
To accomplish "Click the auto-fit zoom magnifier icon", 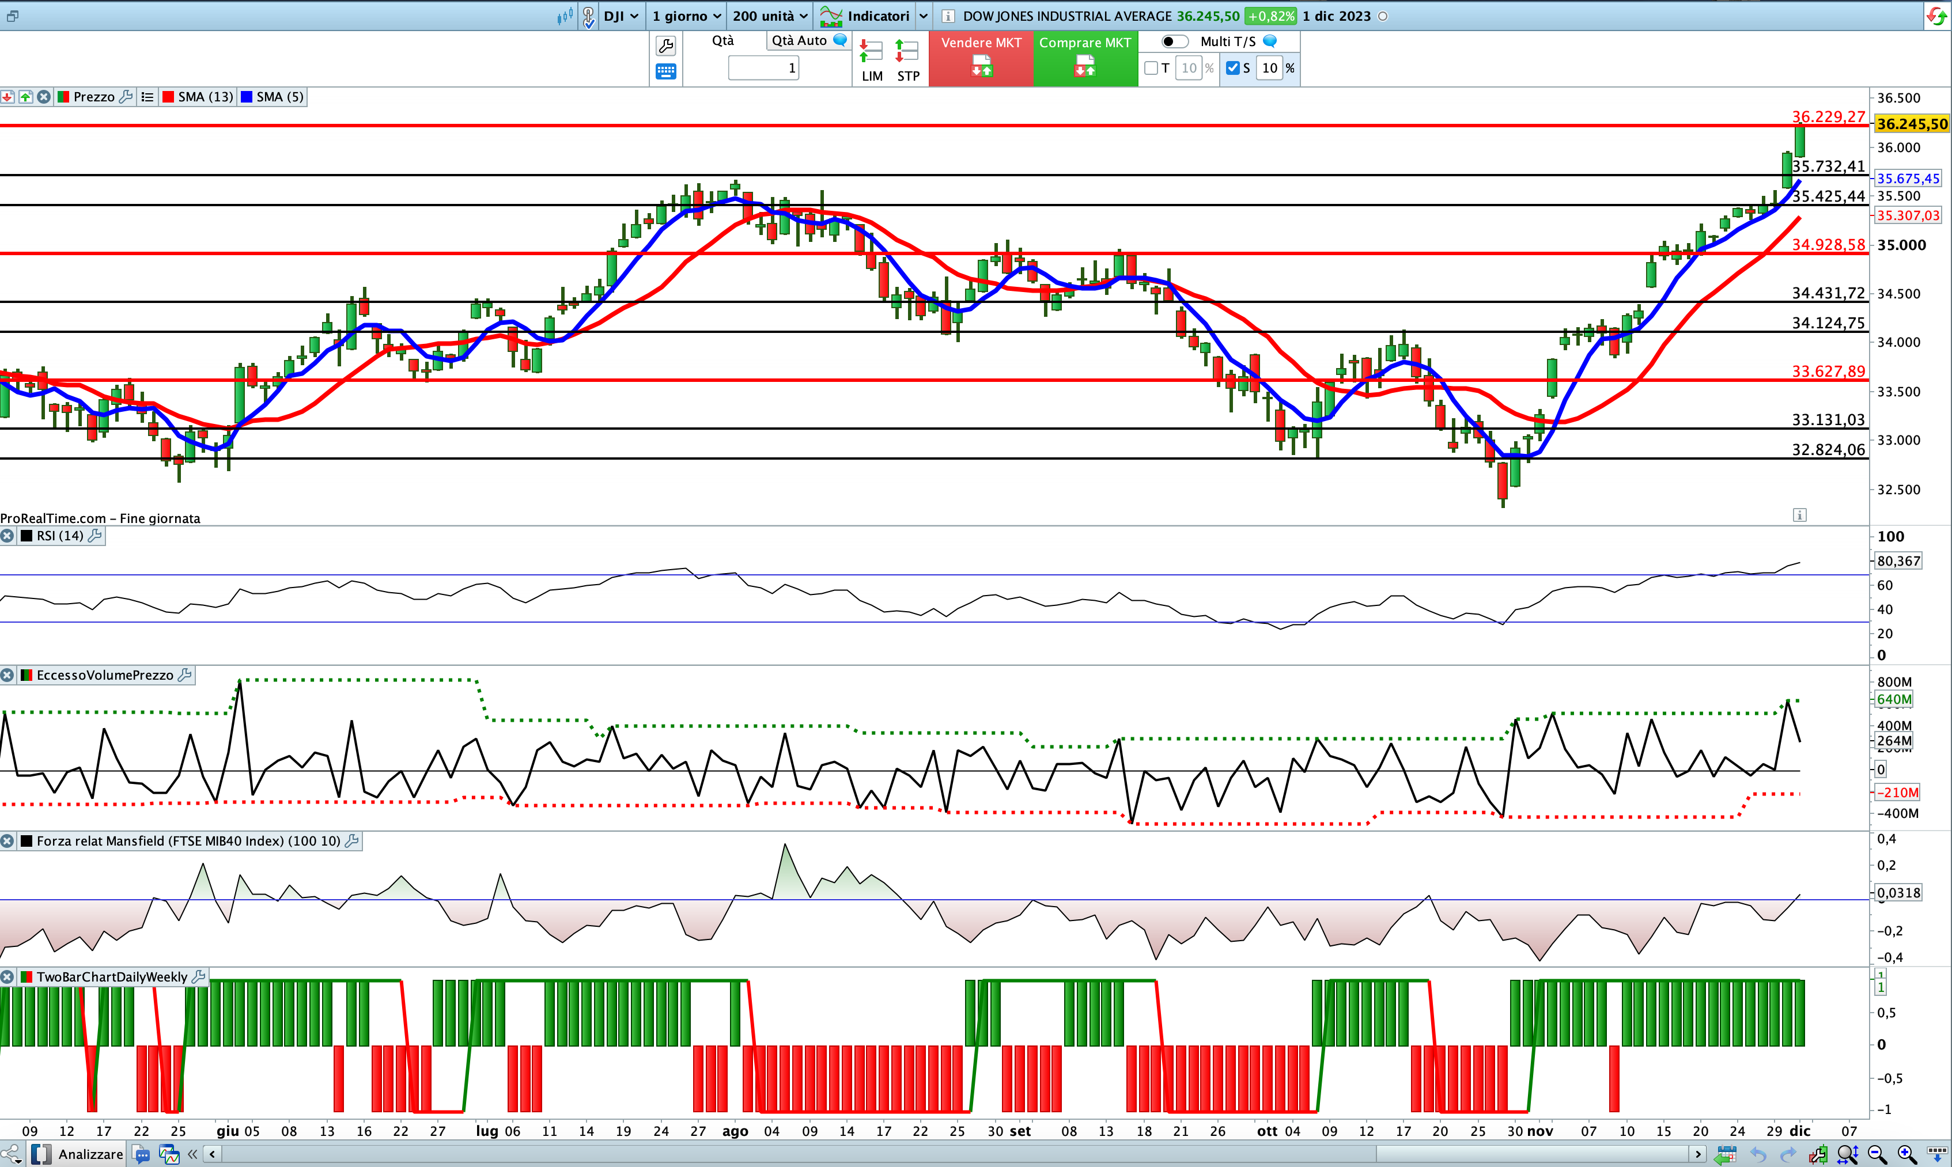I will tap(1847, 1154).
